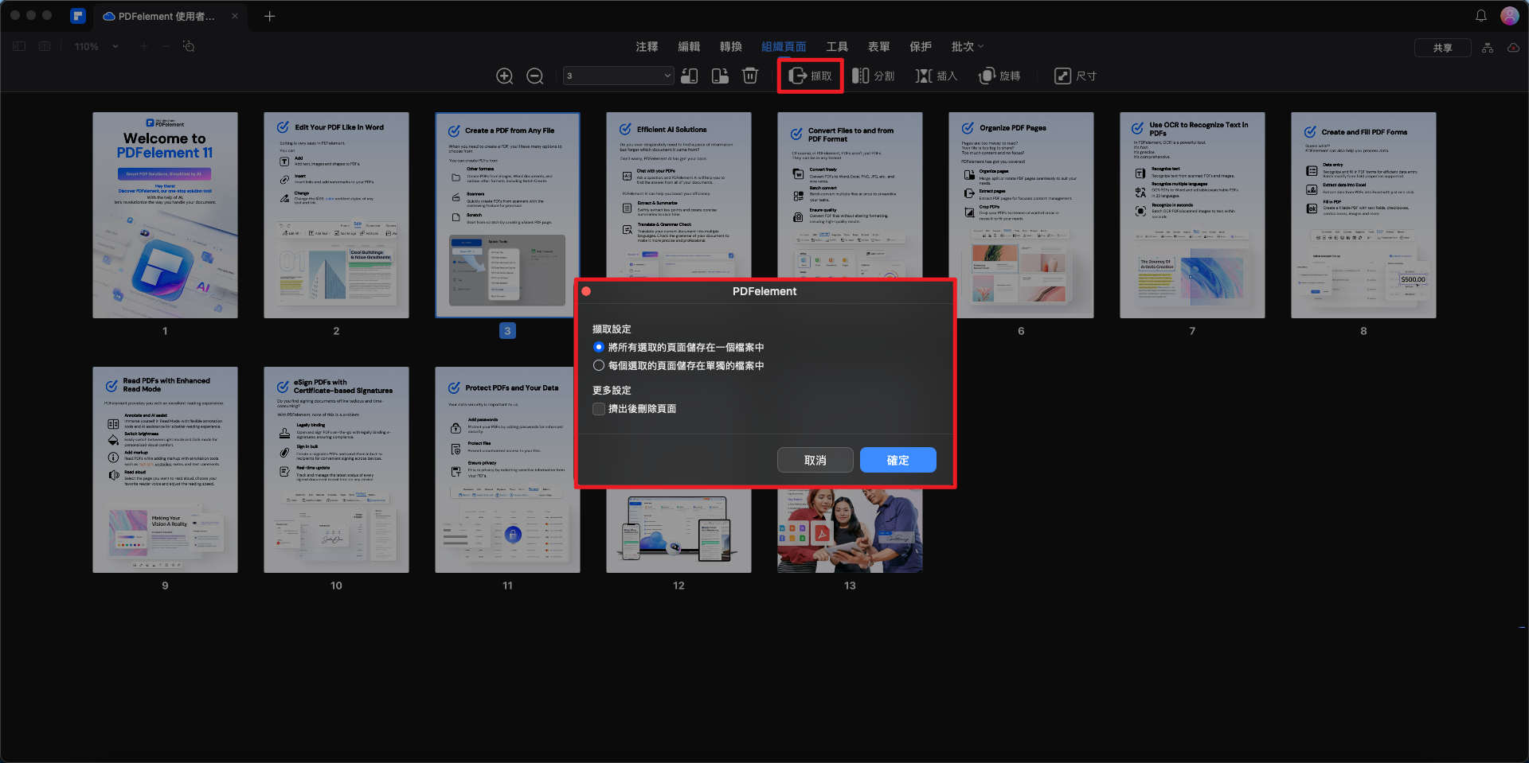The height and width of the screenshot is (763, 1529).
Task: Select page 7 Use OCR thumbnail
Action: (1192, 215)
